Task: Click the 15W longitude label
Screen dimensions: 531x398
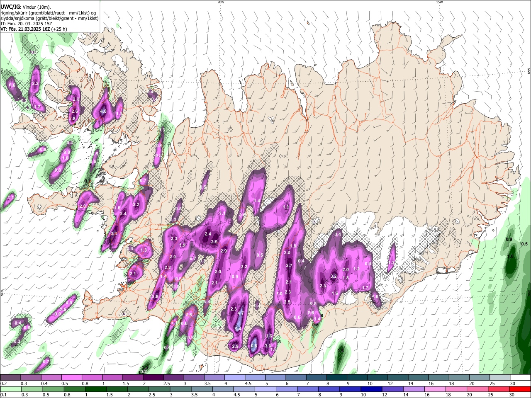Action: click(439, 2)
